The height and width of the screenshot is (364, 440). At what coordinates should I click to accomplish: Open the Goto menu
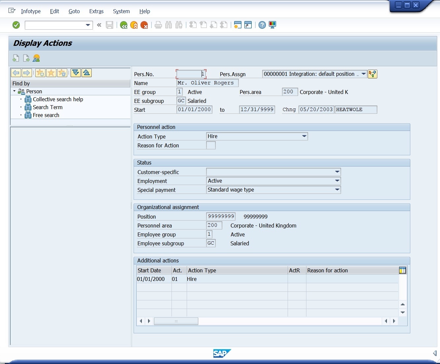pyautogui.click(x=74, y=11)
